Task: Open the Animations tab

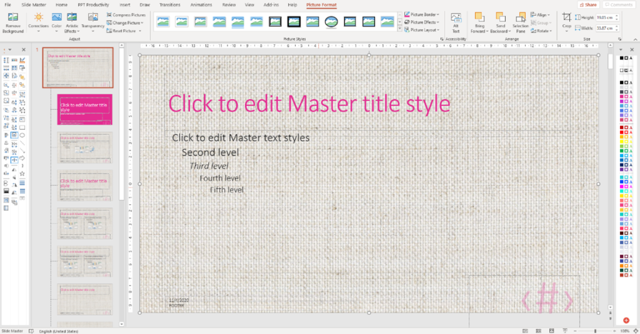Action: pos(201,5)
